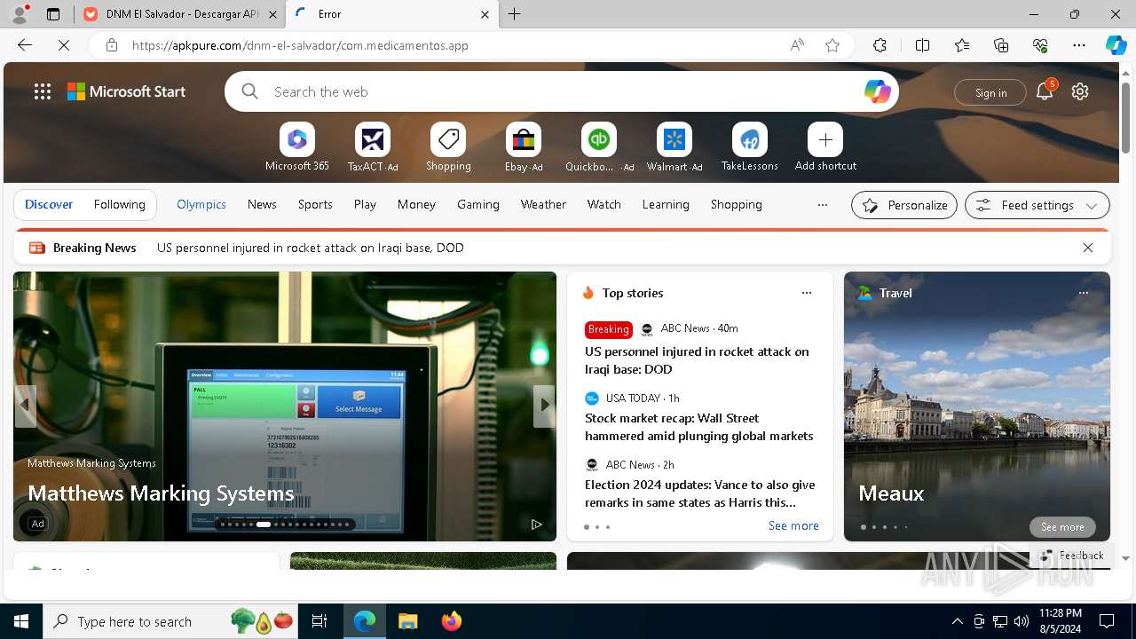Open the read aloud icon in address bar
Screen dimensions: 1136x639
(x=797, y=45)
